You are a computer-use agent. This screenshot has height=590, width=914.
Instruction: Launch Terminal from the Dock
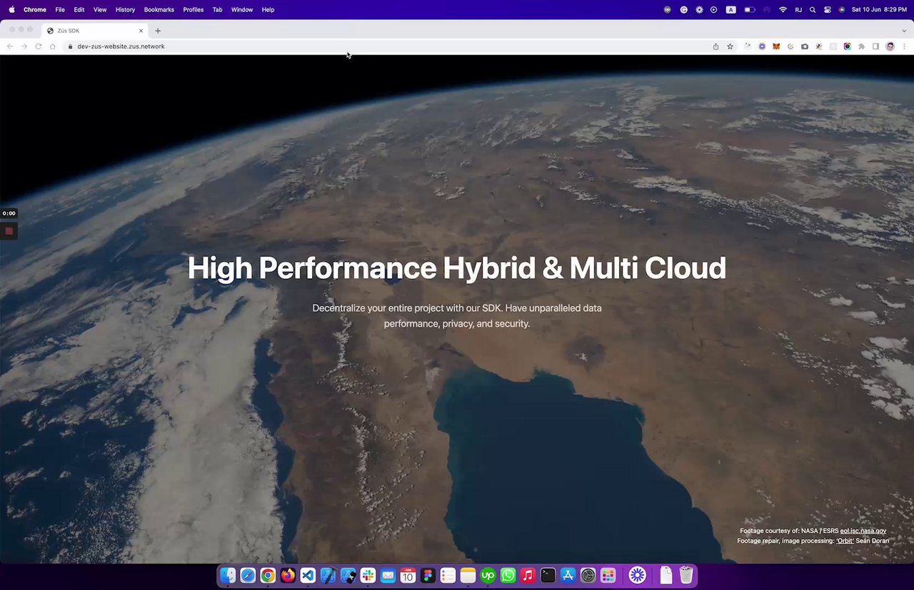pos(548,575)
